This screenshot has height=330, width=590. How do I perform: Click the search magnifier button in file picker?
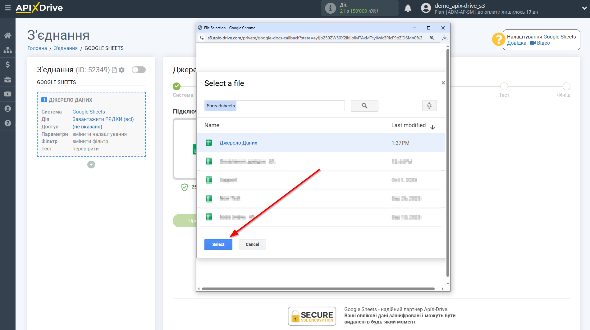coord(364,106)
